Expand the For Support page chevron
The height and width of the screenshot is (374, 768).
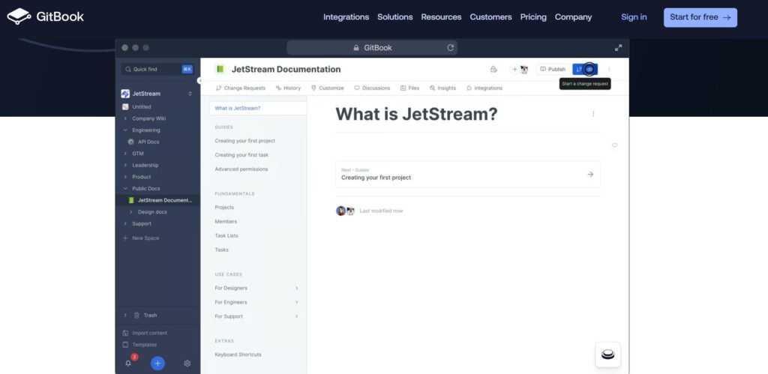click(x=297, y=316)
